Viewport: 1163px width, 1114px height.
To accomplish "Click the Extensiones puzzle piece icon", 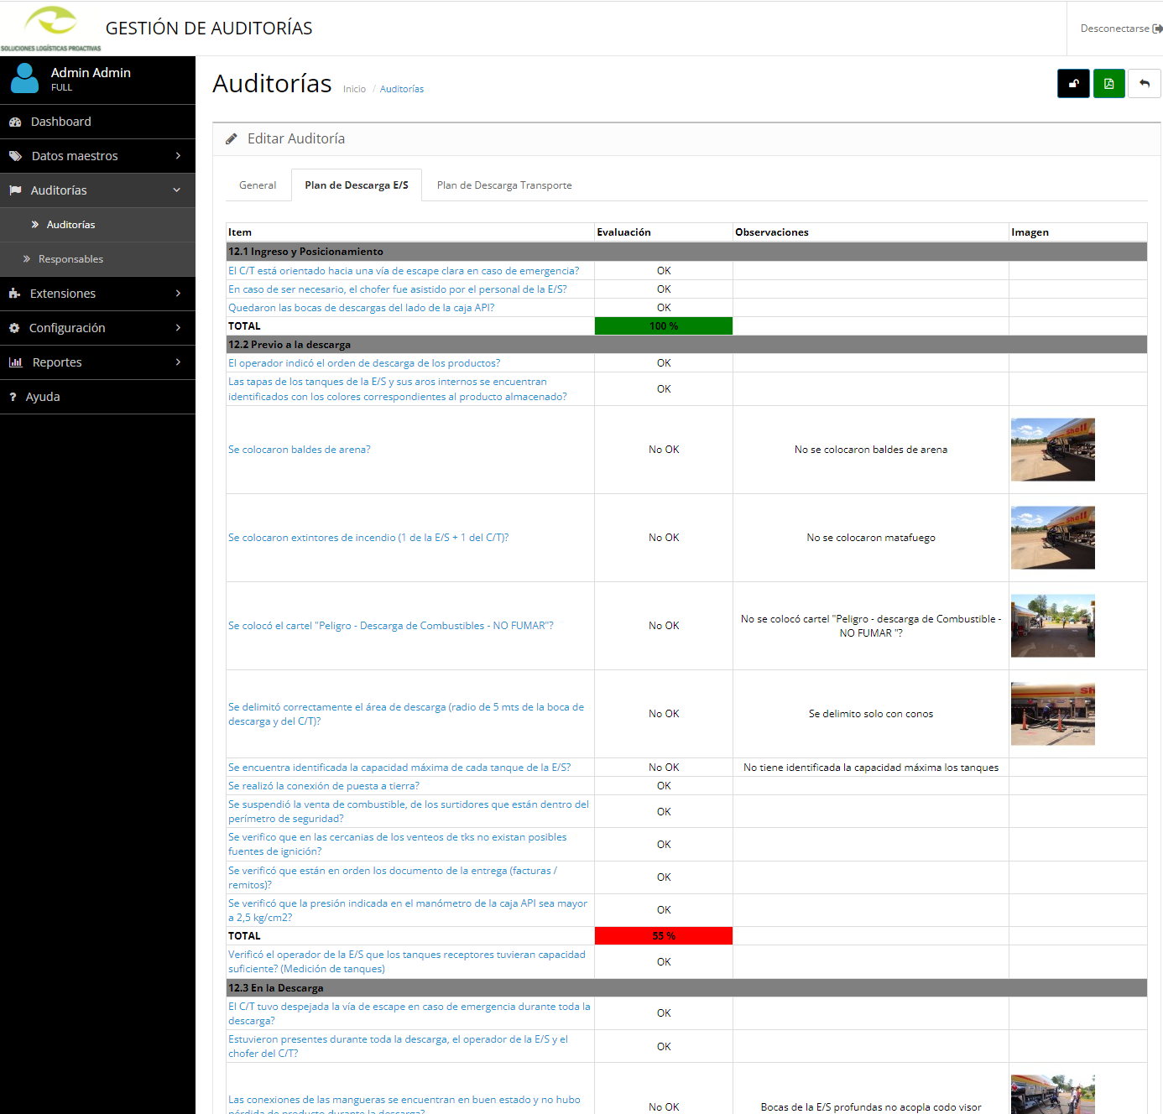I will pyautogui.click(x=14, y=294).
